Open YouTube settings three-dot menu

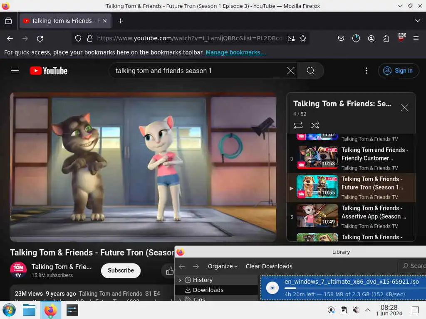366,71
